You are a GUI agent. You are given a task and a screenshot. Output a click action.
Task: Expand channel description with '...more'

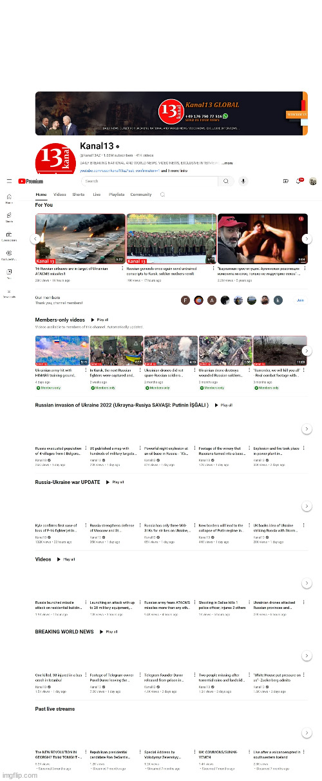[227, 164]
